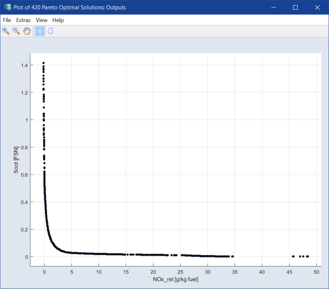Select the zoom in magnifier tool
Viewport: 329px width, 289px height.
(x=6, y=31)
